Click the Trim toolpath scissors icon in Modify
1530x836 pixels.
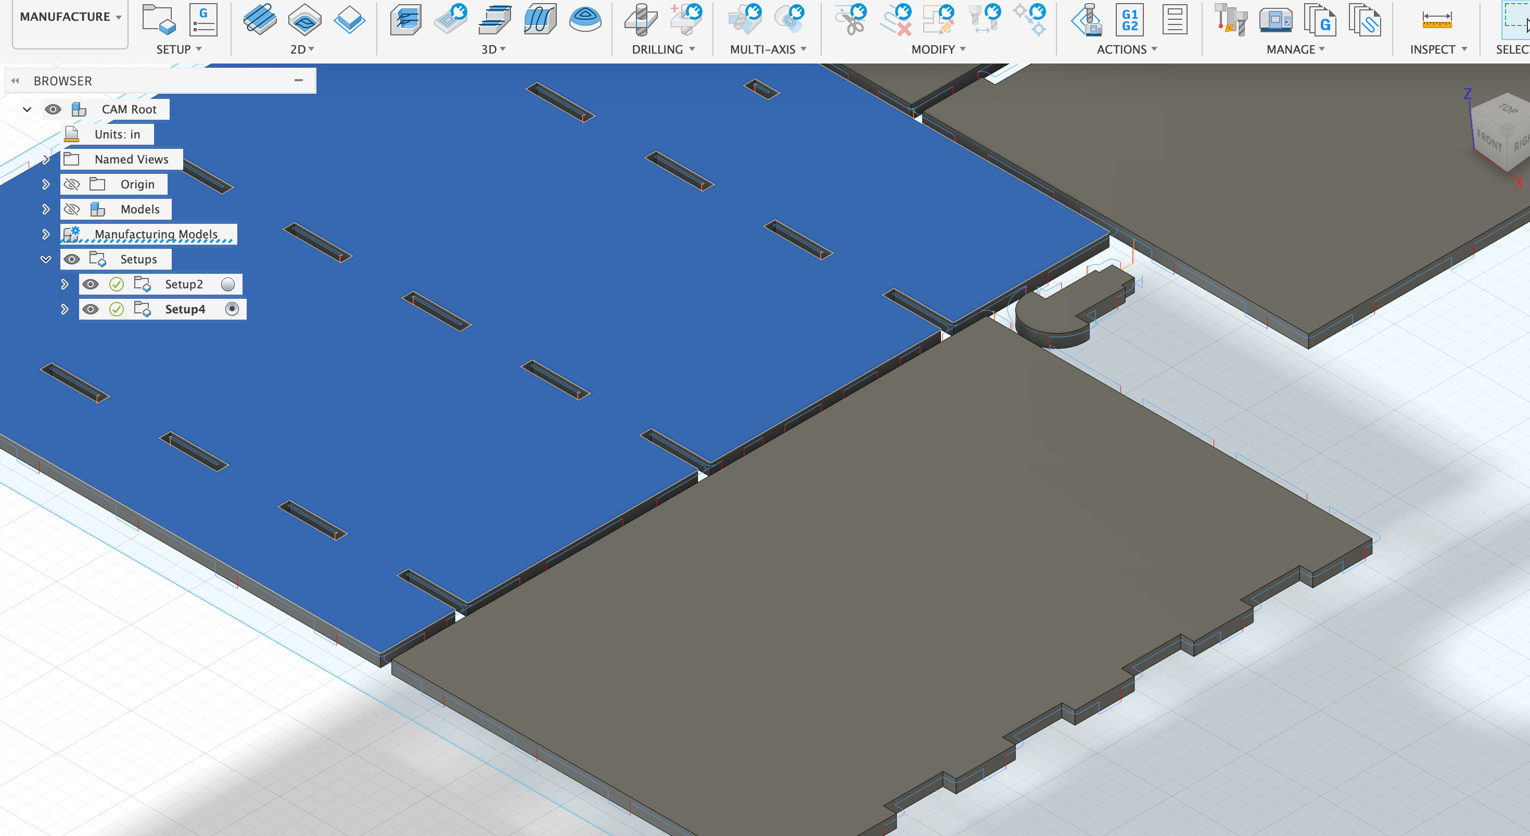click(852, 21)
